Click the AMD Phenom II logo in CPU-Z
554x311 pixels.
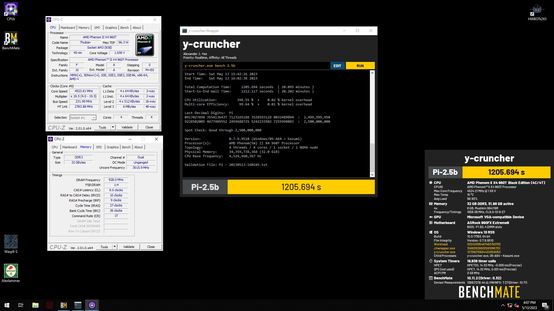[x=145, y=45]
